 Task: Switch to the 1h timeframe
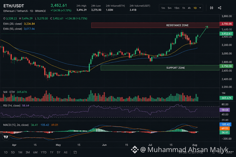tap(184, 8)
